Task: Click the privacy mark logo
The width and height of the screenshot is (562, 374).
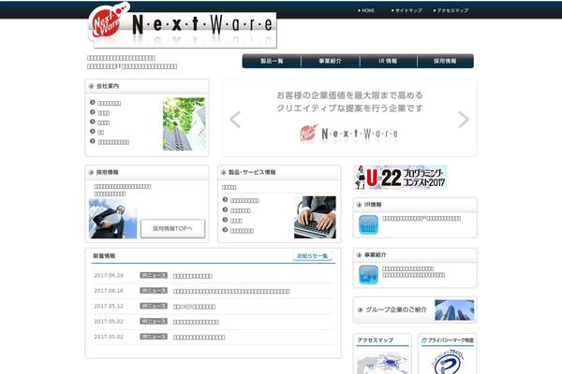Action: (x=448, y=362)
